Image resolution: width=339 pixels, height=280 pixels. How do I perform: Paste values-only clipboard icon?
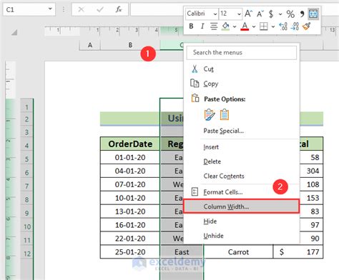click(x=225, y=115)
